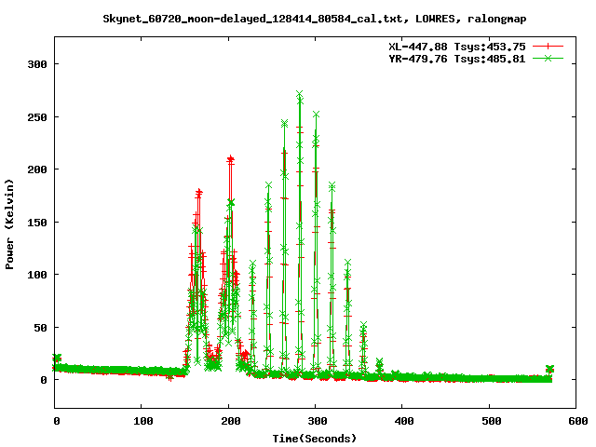Click y-axis tick label '300'
The image size is (596, 447).
37,64
